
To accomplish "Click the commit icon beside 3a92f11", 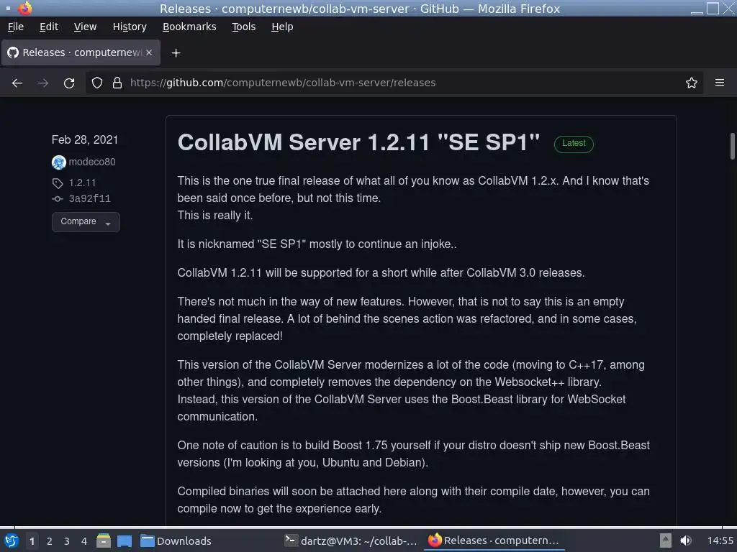I will (x=58, y=199).
